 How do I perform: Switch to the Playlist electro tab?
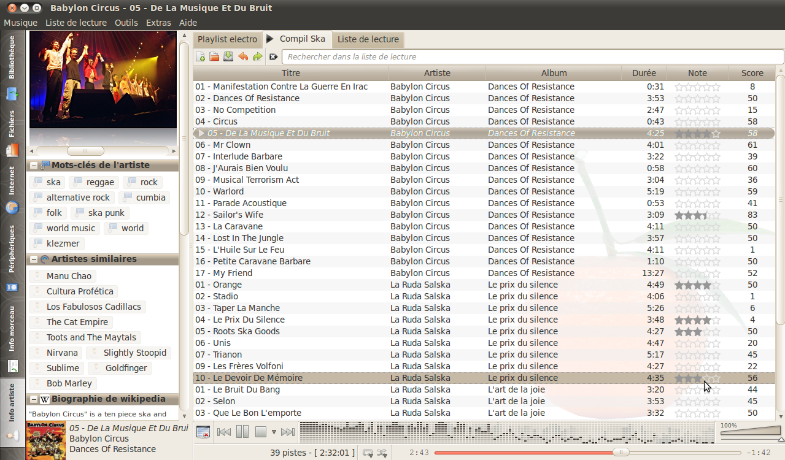[x=227, y=39]
